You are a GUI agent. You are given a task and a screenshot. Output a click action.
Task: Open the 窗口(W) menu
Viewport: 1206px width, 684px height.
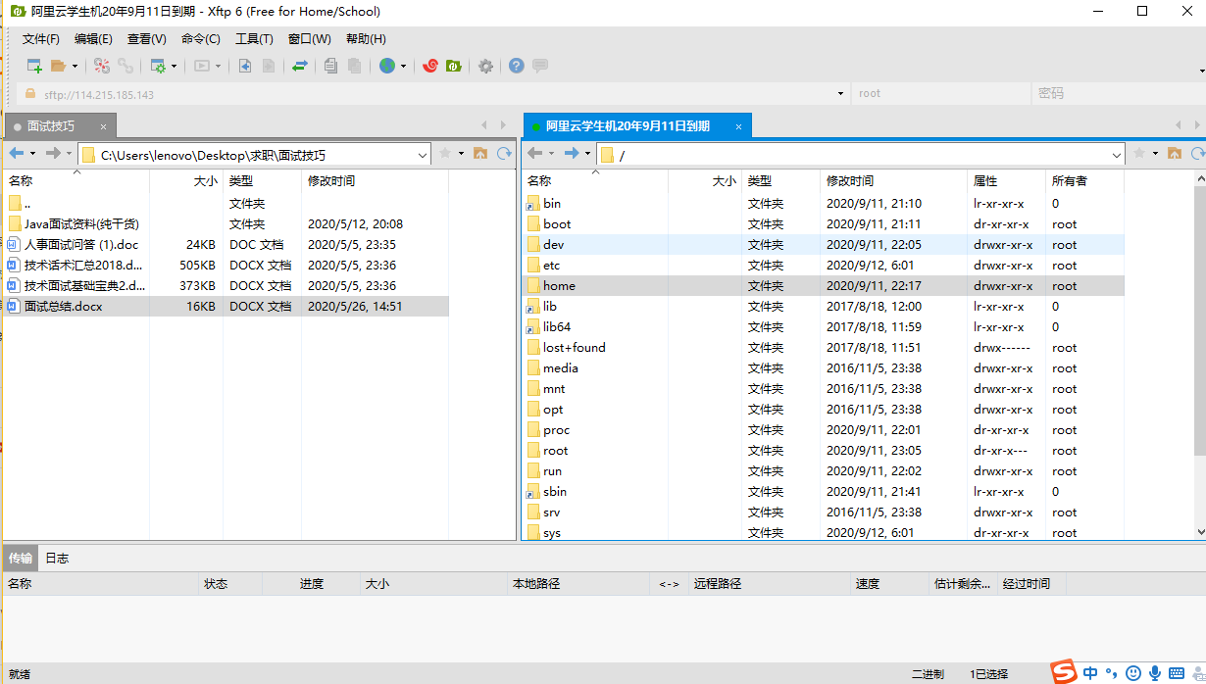click(x=310, y=39)
